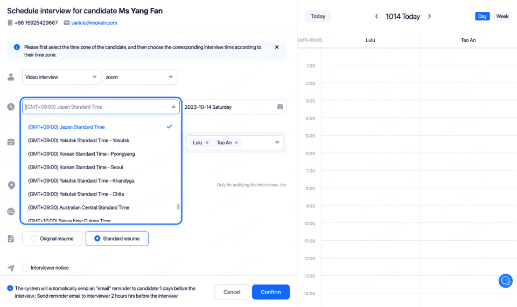The image size is (517, 307).
Task: Click the 1014 Today date title
Action: (x=403, y=17)
